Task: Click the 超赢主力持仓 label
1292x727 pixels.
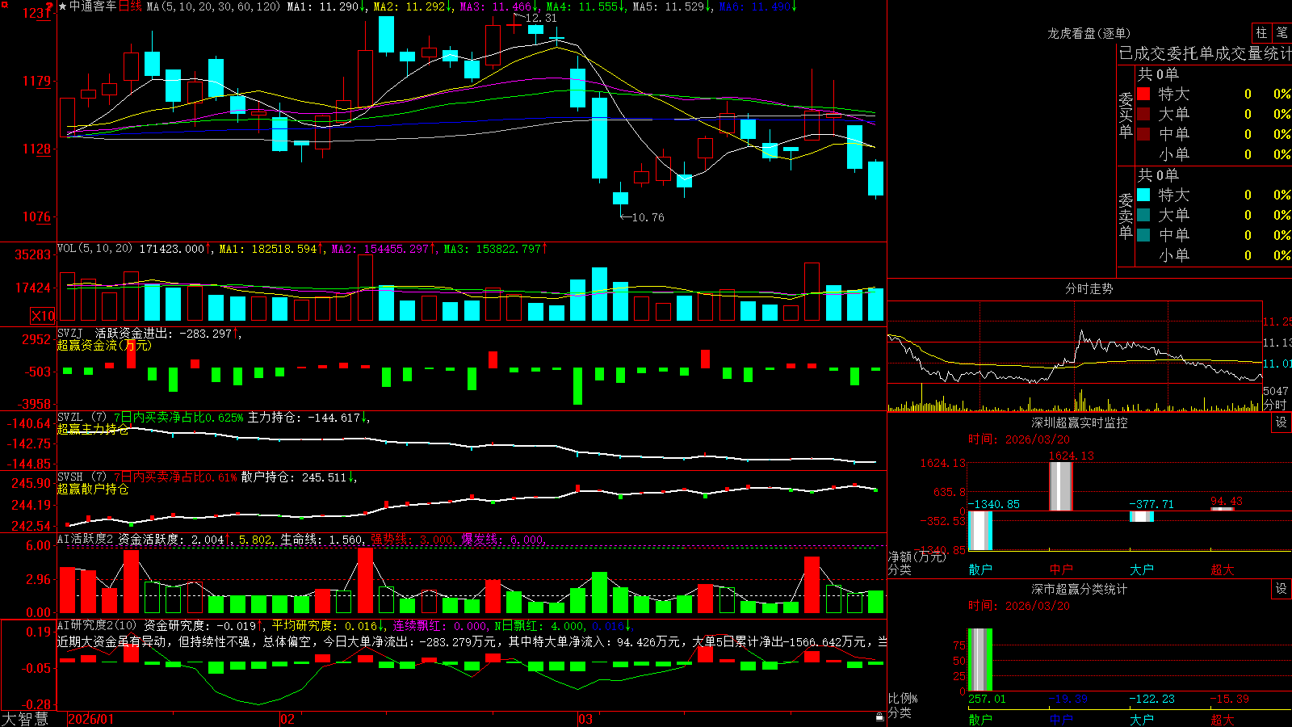Action: [x=93, y=429]
